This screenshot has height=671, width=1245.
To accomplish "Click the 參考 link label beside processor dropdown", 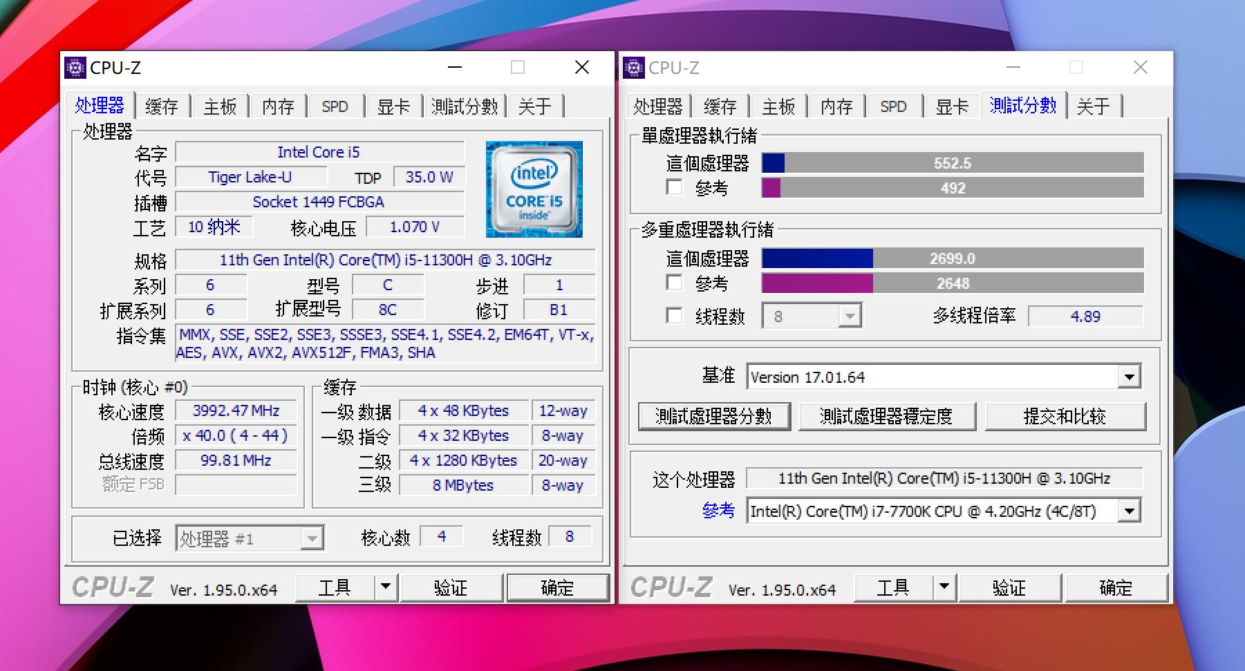I will [718, 511].
